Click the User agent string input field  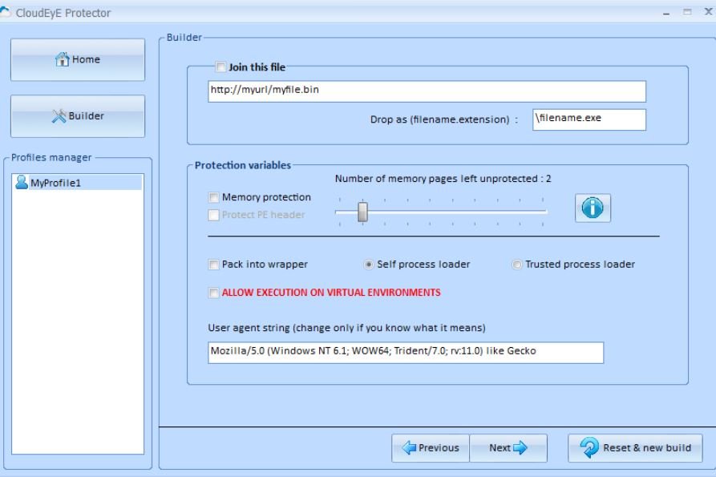pos(406,353)
